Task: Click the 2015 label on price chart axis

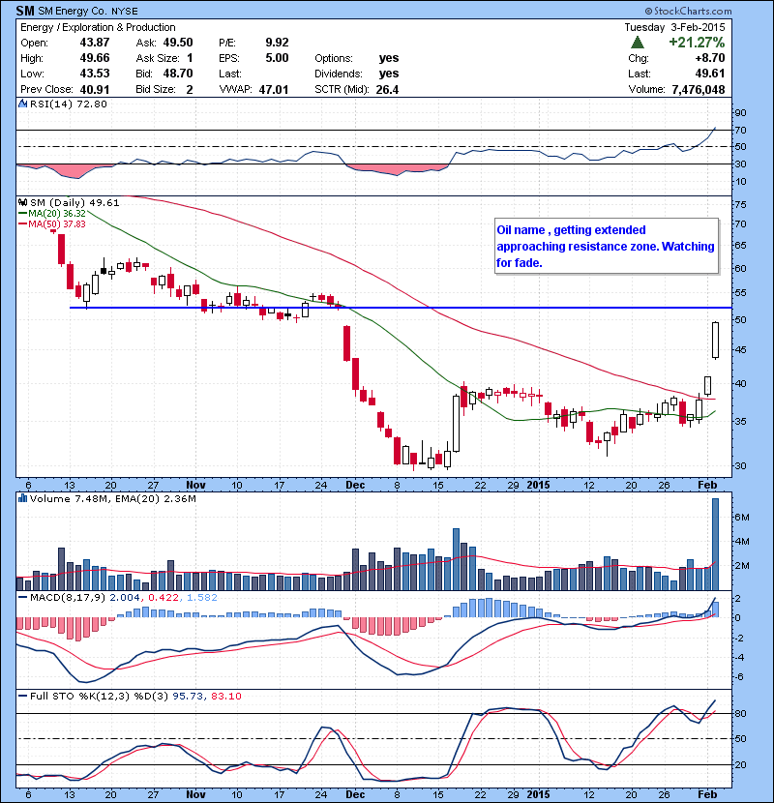Action: [x=538, y=485]
